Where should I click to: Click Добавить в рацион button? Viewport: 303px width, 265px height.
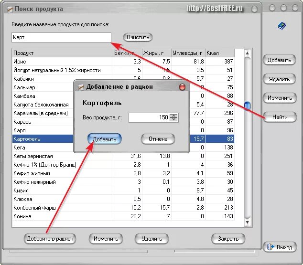pyautogui.click(x=50, y=239)
